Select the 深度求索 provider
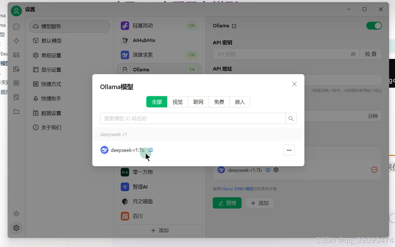The height and width of the screenshot is (247, 395). point(159,55)
